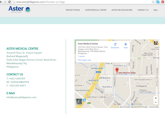Click the info@asterphilippines.com email

click(21, 97)
